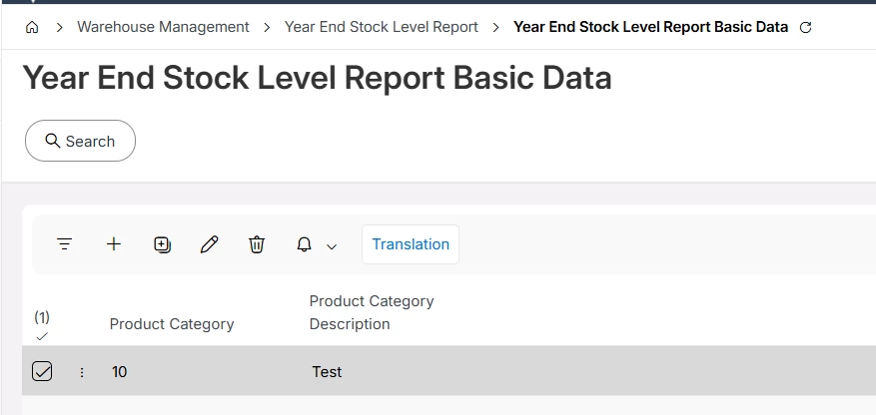Select the Test description cell
Viewport: 876px width, 415px height.
(x=327, y=371)
